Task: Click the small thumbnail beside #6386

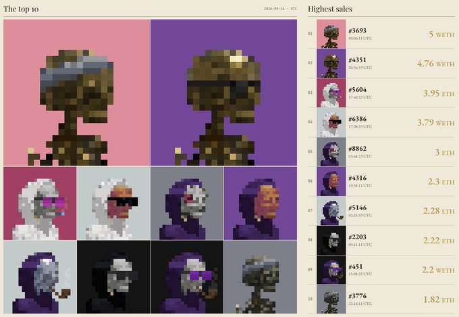Action: (x=331, y=122)
